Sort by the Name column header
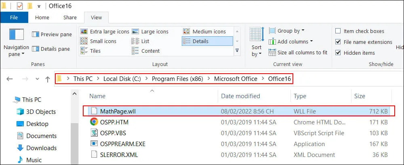The image size is (404, 165). [x=97, y=96]
